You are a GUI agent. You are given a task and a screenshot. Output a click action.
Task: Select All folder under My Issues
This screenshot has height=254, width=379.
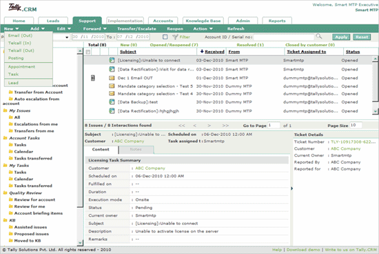point(14,117)
